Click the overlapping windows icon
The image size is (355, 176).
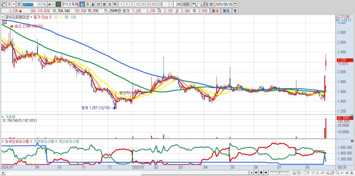[x=299, y=173]
